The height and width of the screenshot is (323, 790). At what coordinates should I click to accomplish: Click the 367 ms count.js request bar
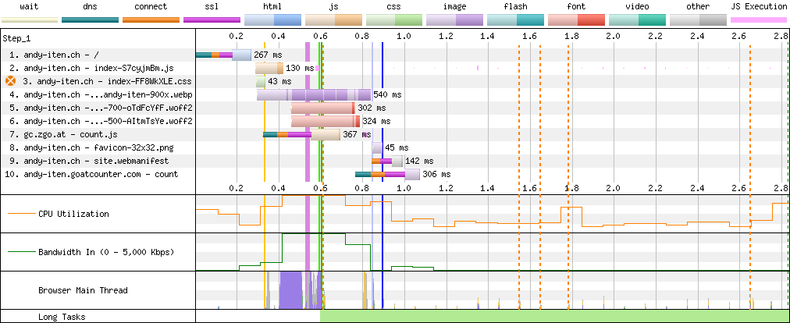click(x=301, y=134)
